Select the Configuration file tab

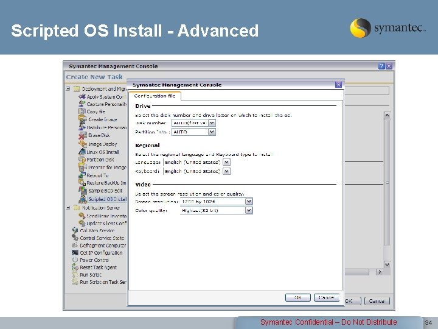pyautogui.click(x=155, y=96)
